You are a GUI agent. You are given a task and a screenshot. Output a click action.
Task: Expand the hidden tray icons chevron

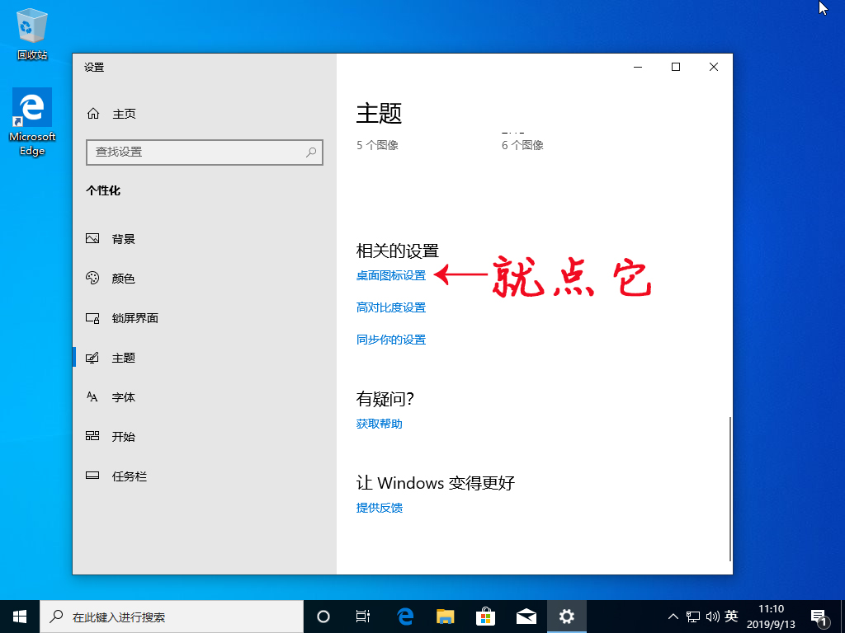[x=673, y=616]
